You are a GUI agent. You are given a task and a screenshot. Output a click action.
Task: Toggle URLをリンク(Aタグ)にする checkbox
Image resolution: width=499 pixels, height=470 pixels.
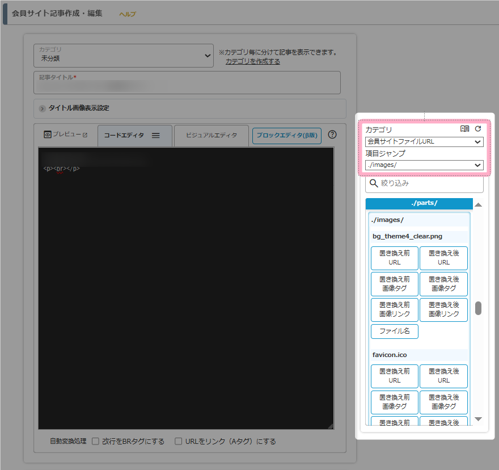[179, 441]
